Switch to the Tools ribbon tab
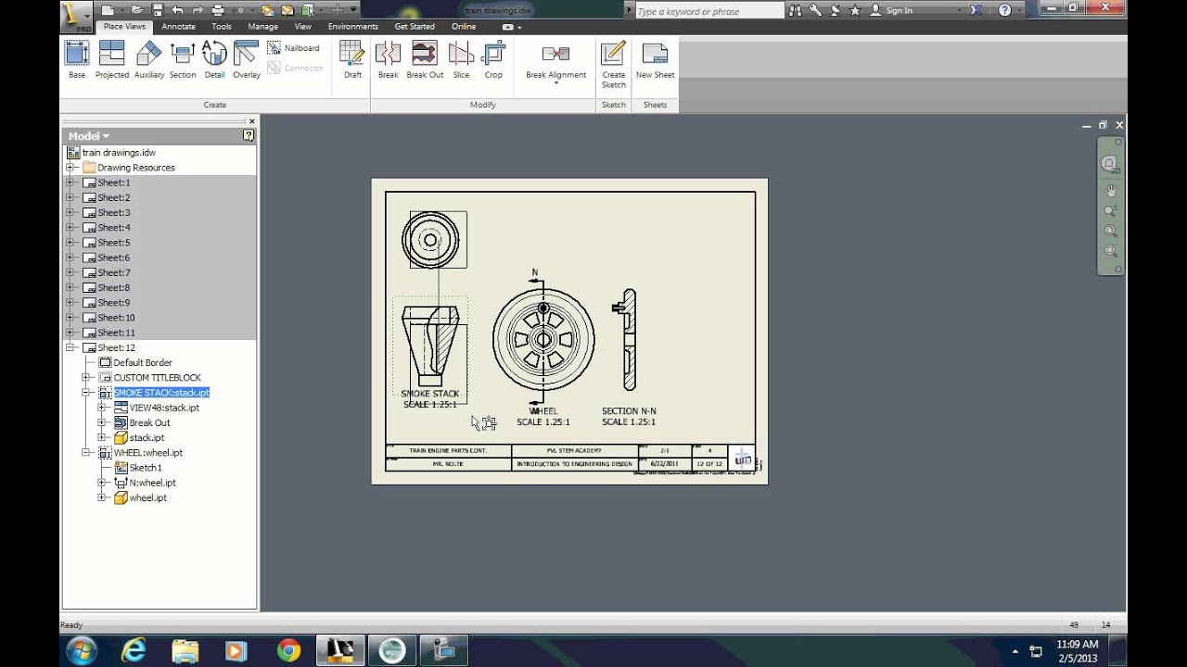This screenshot has width=1187, height=667. pyautogui.click(x=222, y=27)
